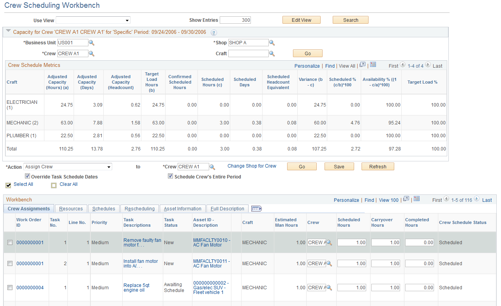
Task: Uncheck Override Task Schedule Dates
Action: (x=27, y=176)
